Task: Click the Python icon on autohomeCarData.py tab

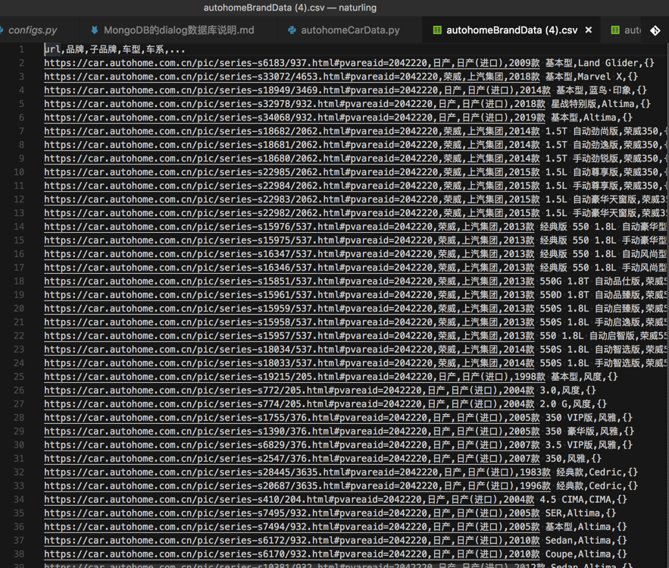Action: pos(292,30)
